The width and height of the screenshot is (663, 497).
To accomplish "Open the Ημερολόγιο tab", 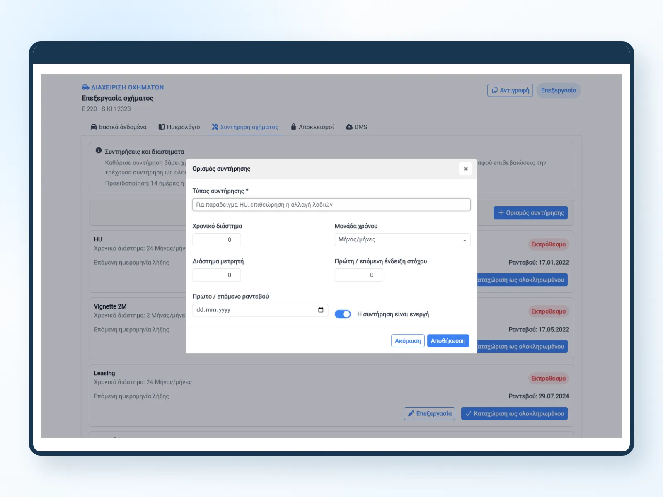I will click(179, 127).
